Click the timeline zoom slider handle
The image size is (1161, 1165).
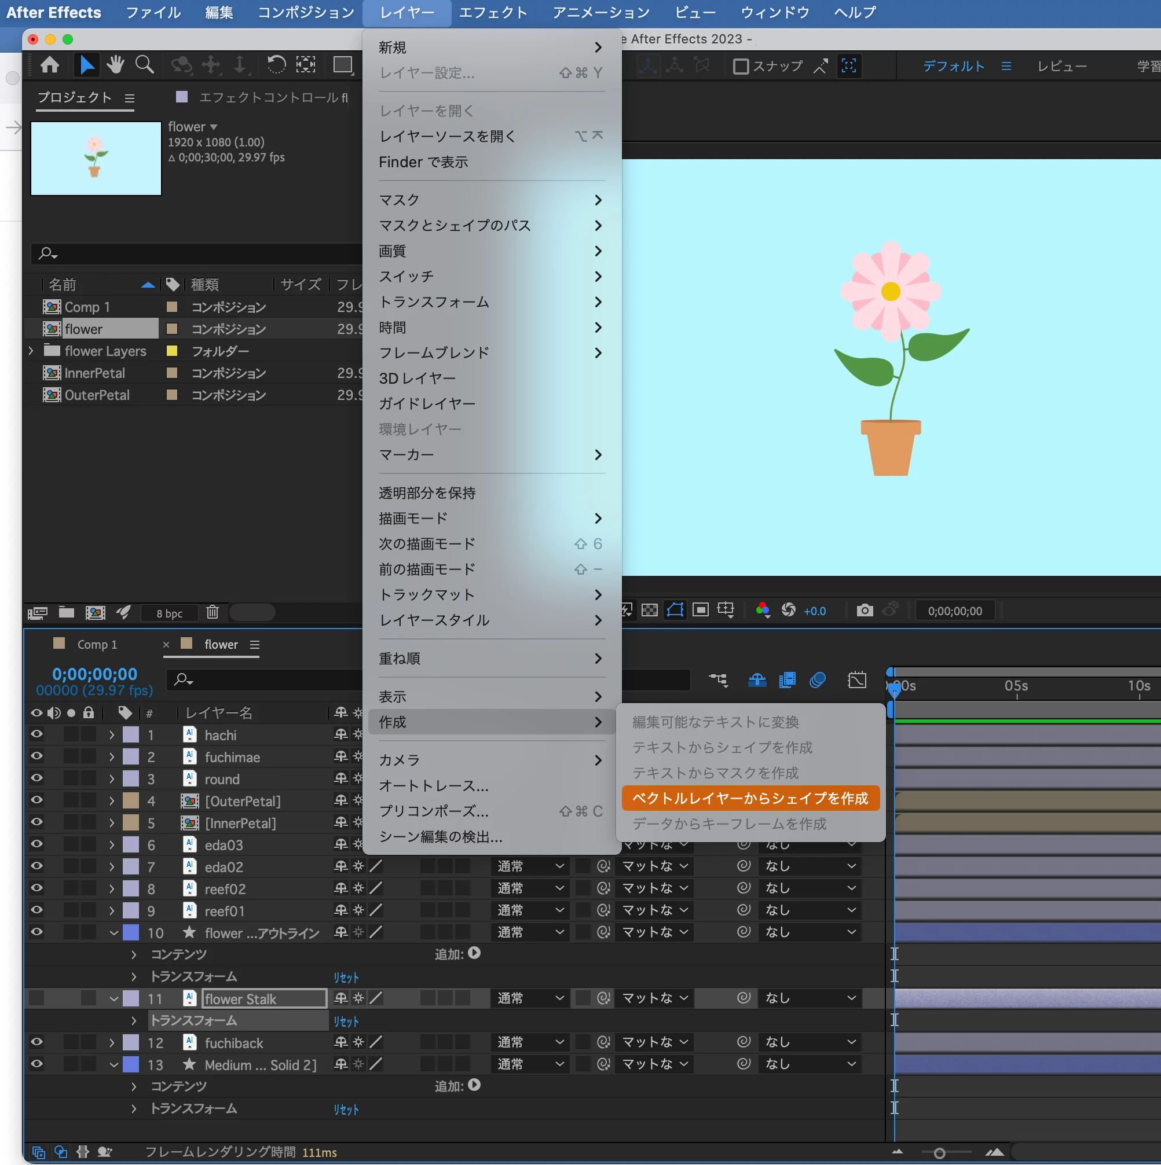939,1153
